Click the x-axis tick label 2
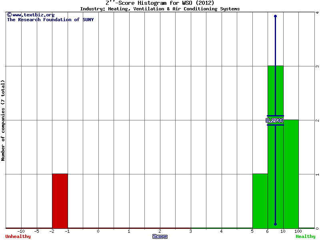 [x=160, y=231]
